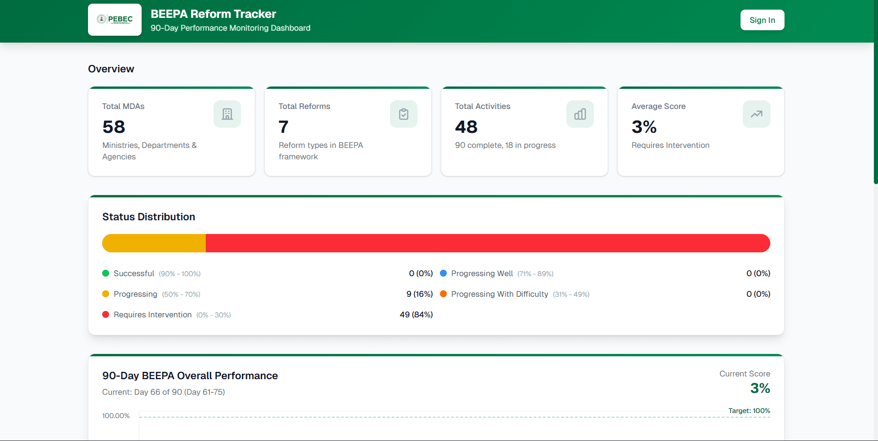This screenshot has width=878, height=441.
Task: Click the Successful legend label
Action: click(x=134, y=273)
